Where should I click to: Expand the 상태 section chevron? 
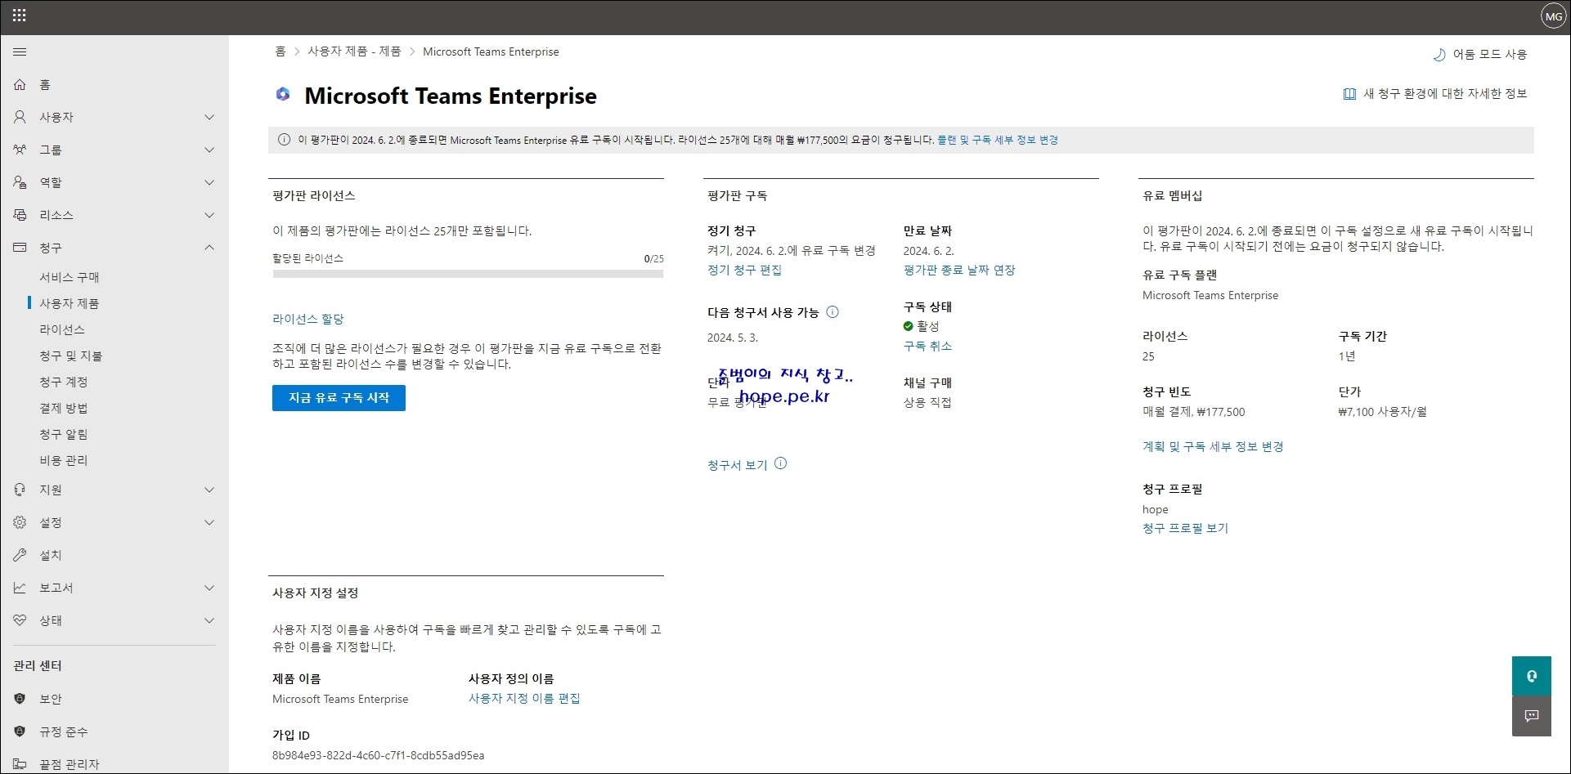pyautogui.click(x=209, y=620)
